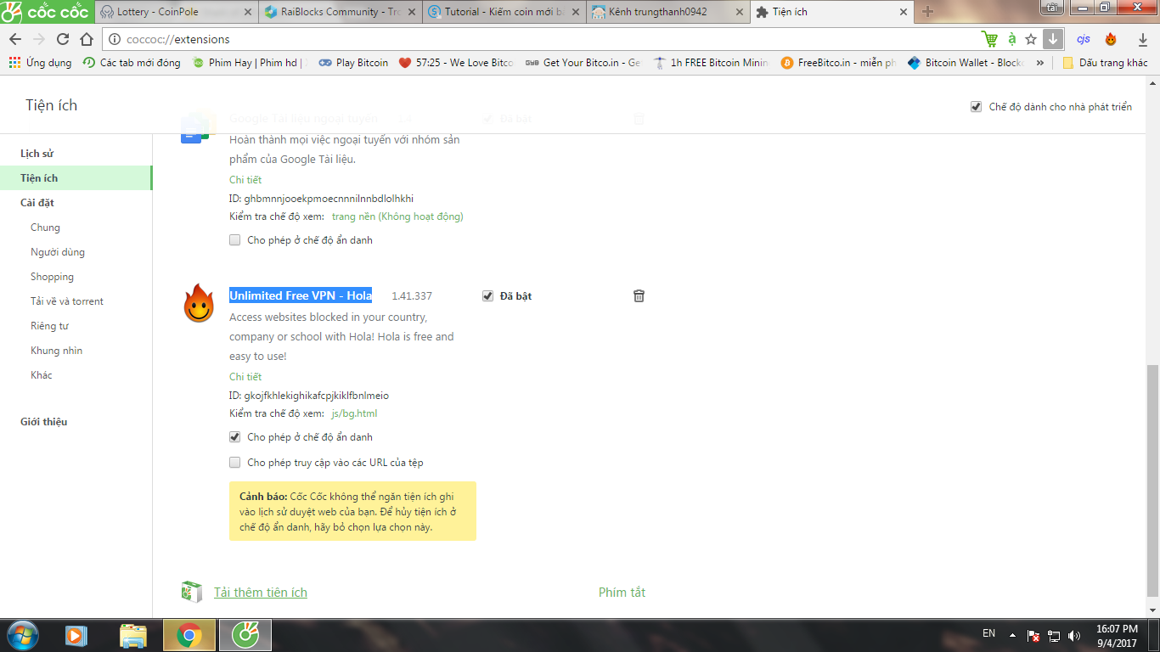Launch Windows Media Player from taskbar

pos(76,635)
